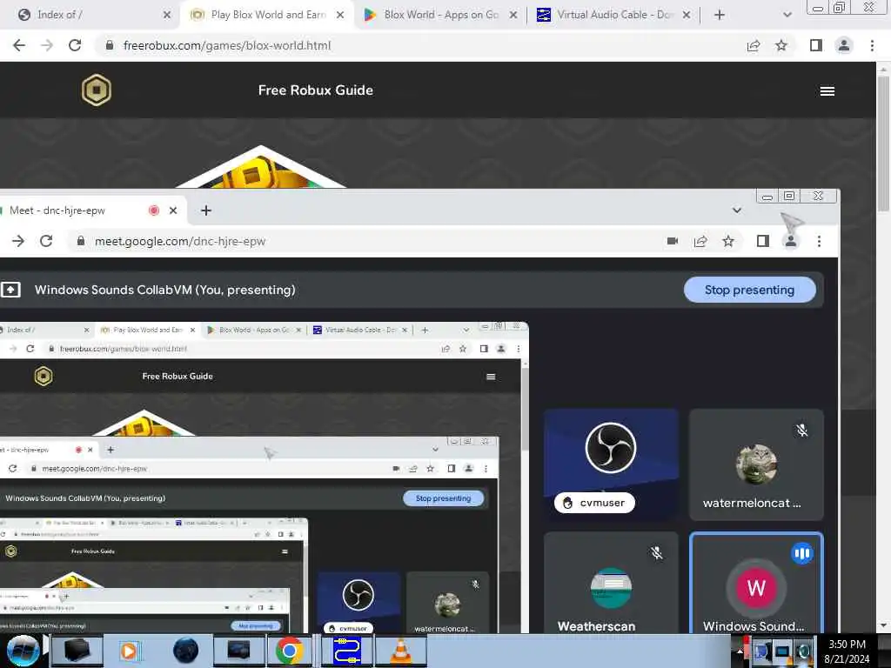This screenshot has width=891, height=668.
Task: Open the Free Robux Guide hamburger menu
Action: 827,90
